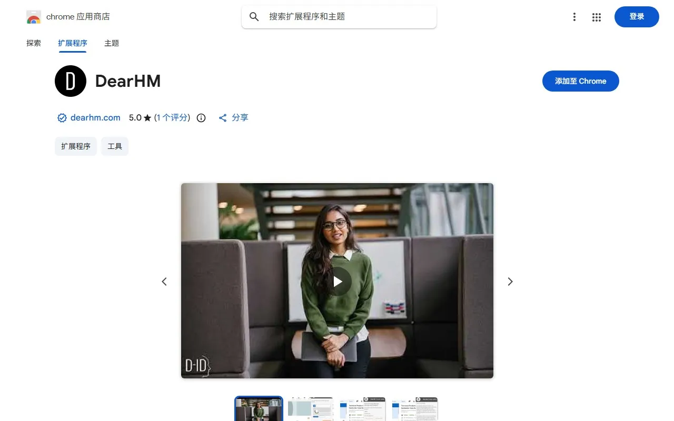Open the Google apps grid
The width and height of the screenshot is (674, 421).
pyautogui.click(x=597, y=17)
